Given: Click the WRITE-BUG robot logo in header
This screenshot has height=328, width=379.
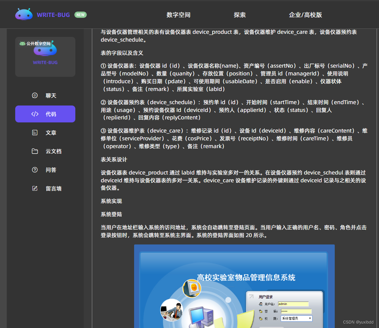Looking at the screenshot, I should 24,14.
